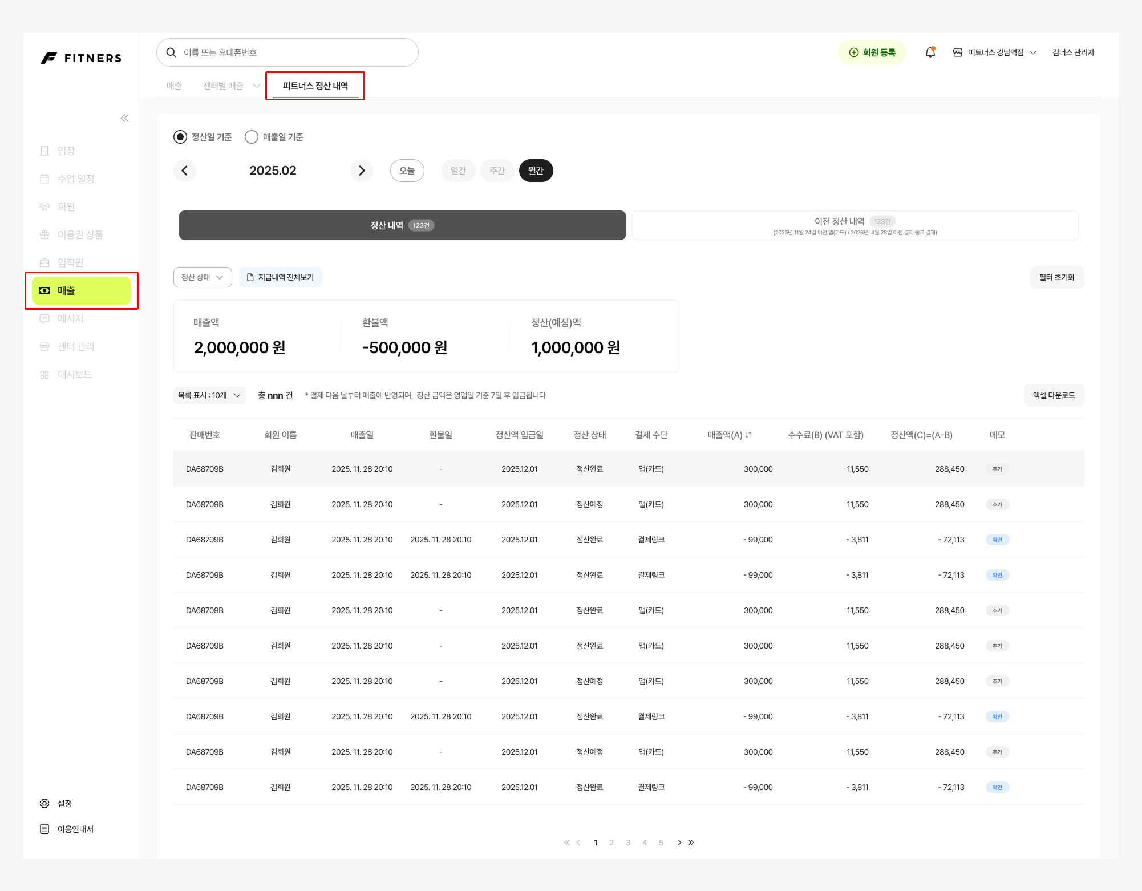1142x891 pixels.
Task: Go to previous page in pagination
Action: pos(578,843)
